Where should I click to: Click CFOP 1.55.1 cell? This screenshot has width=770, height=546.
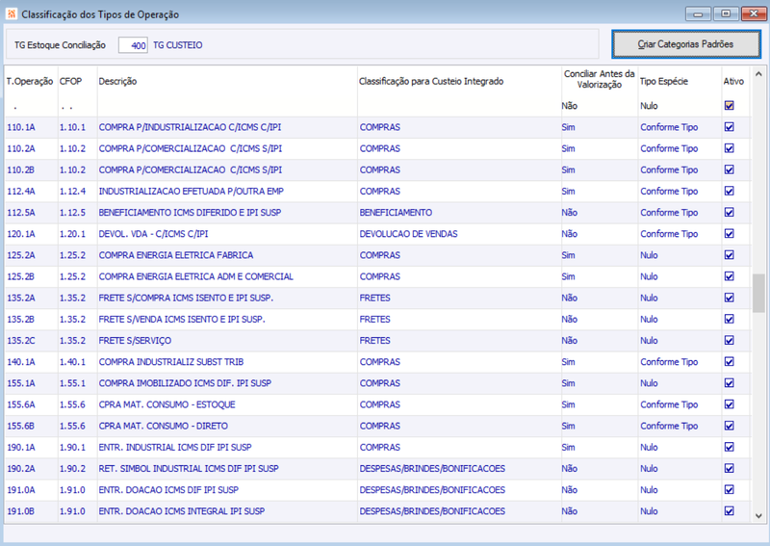click(72, 383)
